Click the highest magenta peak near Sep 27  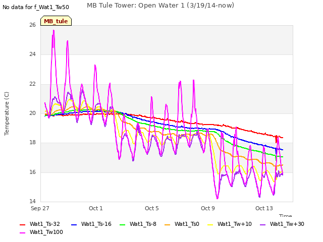point(53,30)
